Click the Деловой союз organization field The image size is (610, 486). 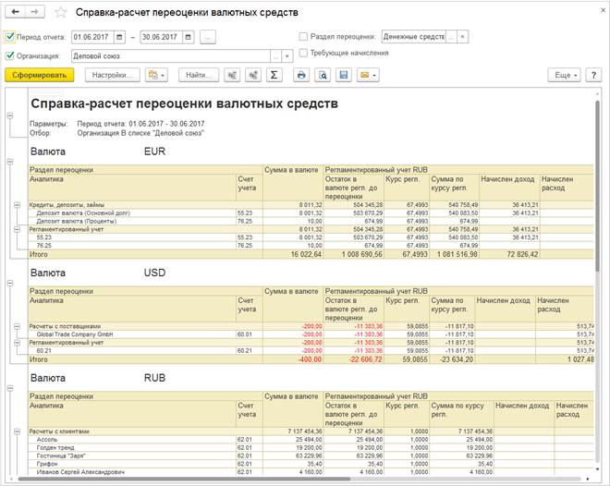(171, 56)
